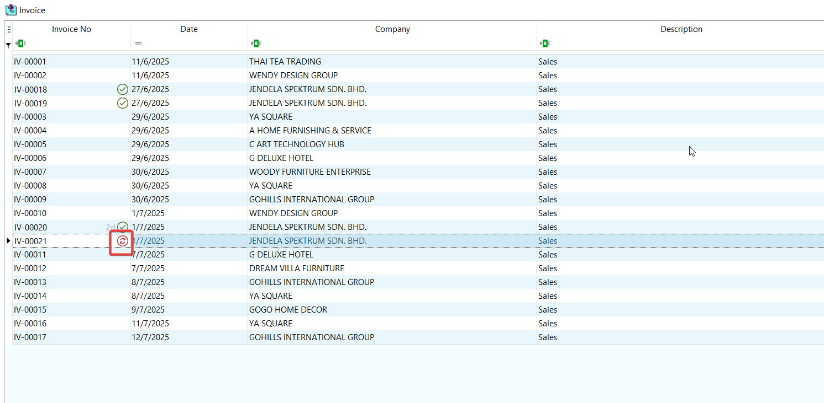Screen dimensions: 824x403
Task: Click the green validated icon on IV-00019
Action: 123,103
